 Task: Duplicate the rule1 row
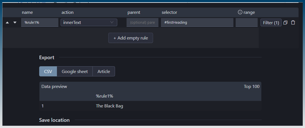[x=285, y=23]
